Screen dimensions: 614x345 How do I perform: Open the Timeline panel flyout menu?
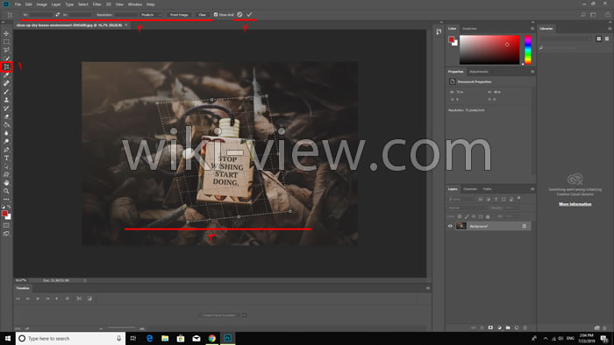pos(428,288)
